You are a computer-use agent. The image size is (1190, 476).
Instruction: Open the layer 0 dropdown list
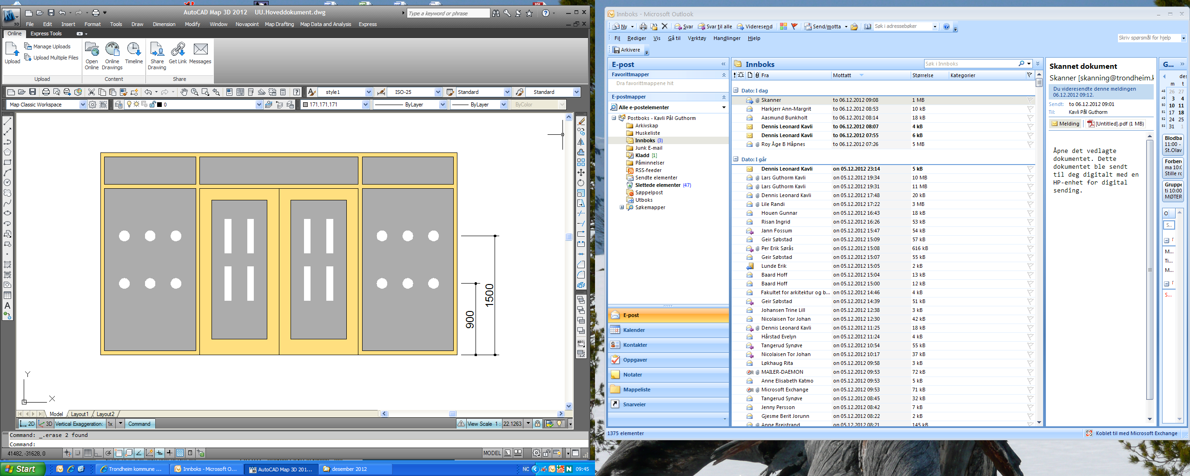tap(259, 105)
